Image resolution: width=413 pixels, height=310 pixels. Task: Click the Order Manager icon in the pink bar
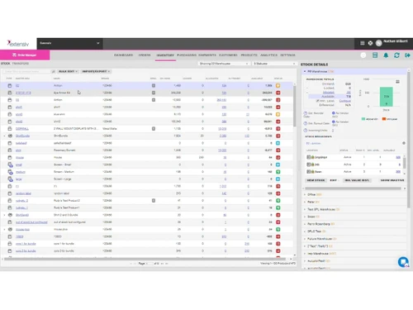click(x=14, y=55)
